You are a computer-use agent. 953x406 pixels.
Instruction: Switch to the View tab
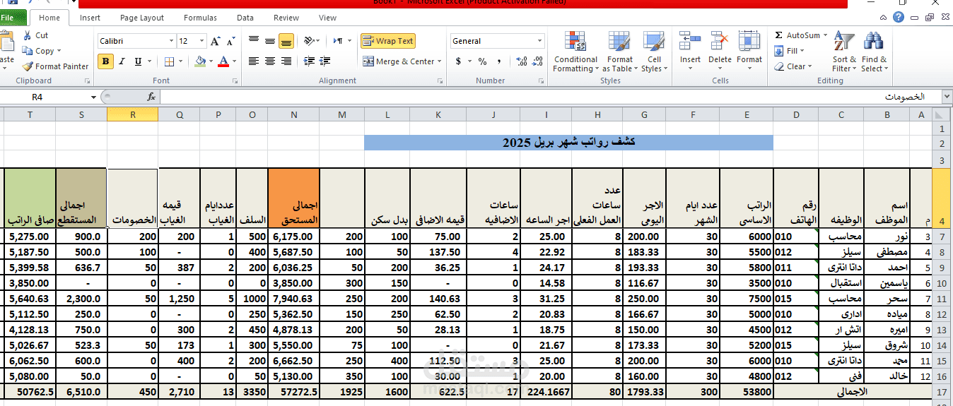click(x=327, y=18)
